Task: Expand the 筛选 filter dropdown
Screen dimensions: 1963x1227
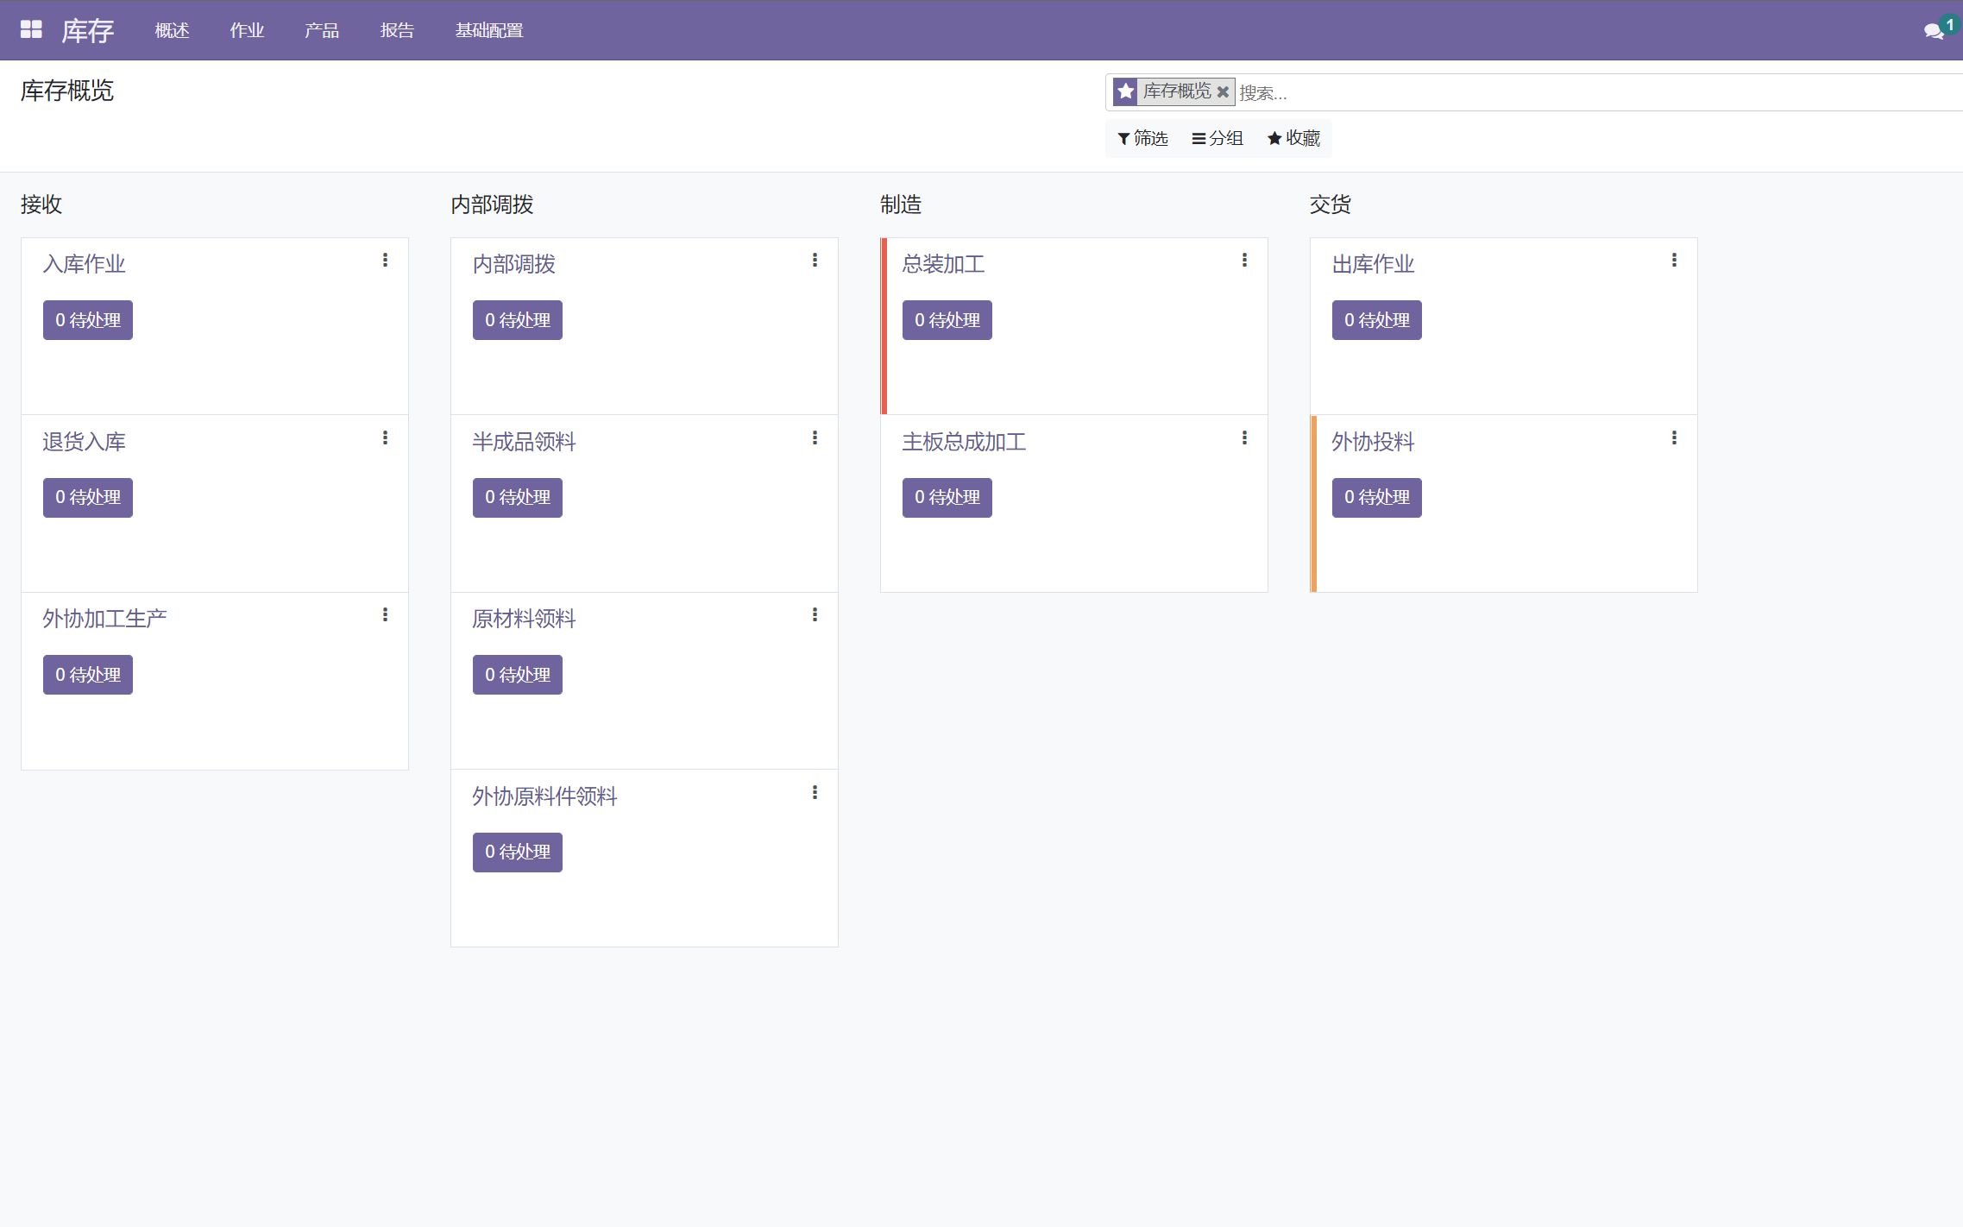Action: (x=1142, y=138)
